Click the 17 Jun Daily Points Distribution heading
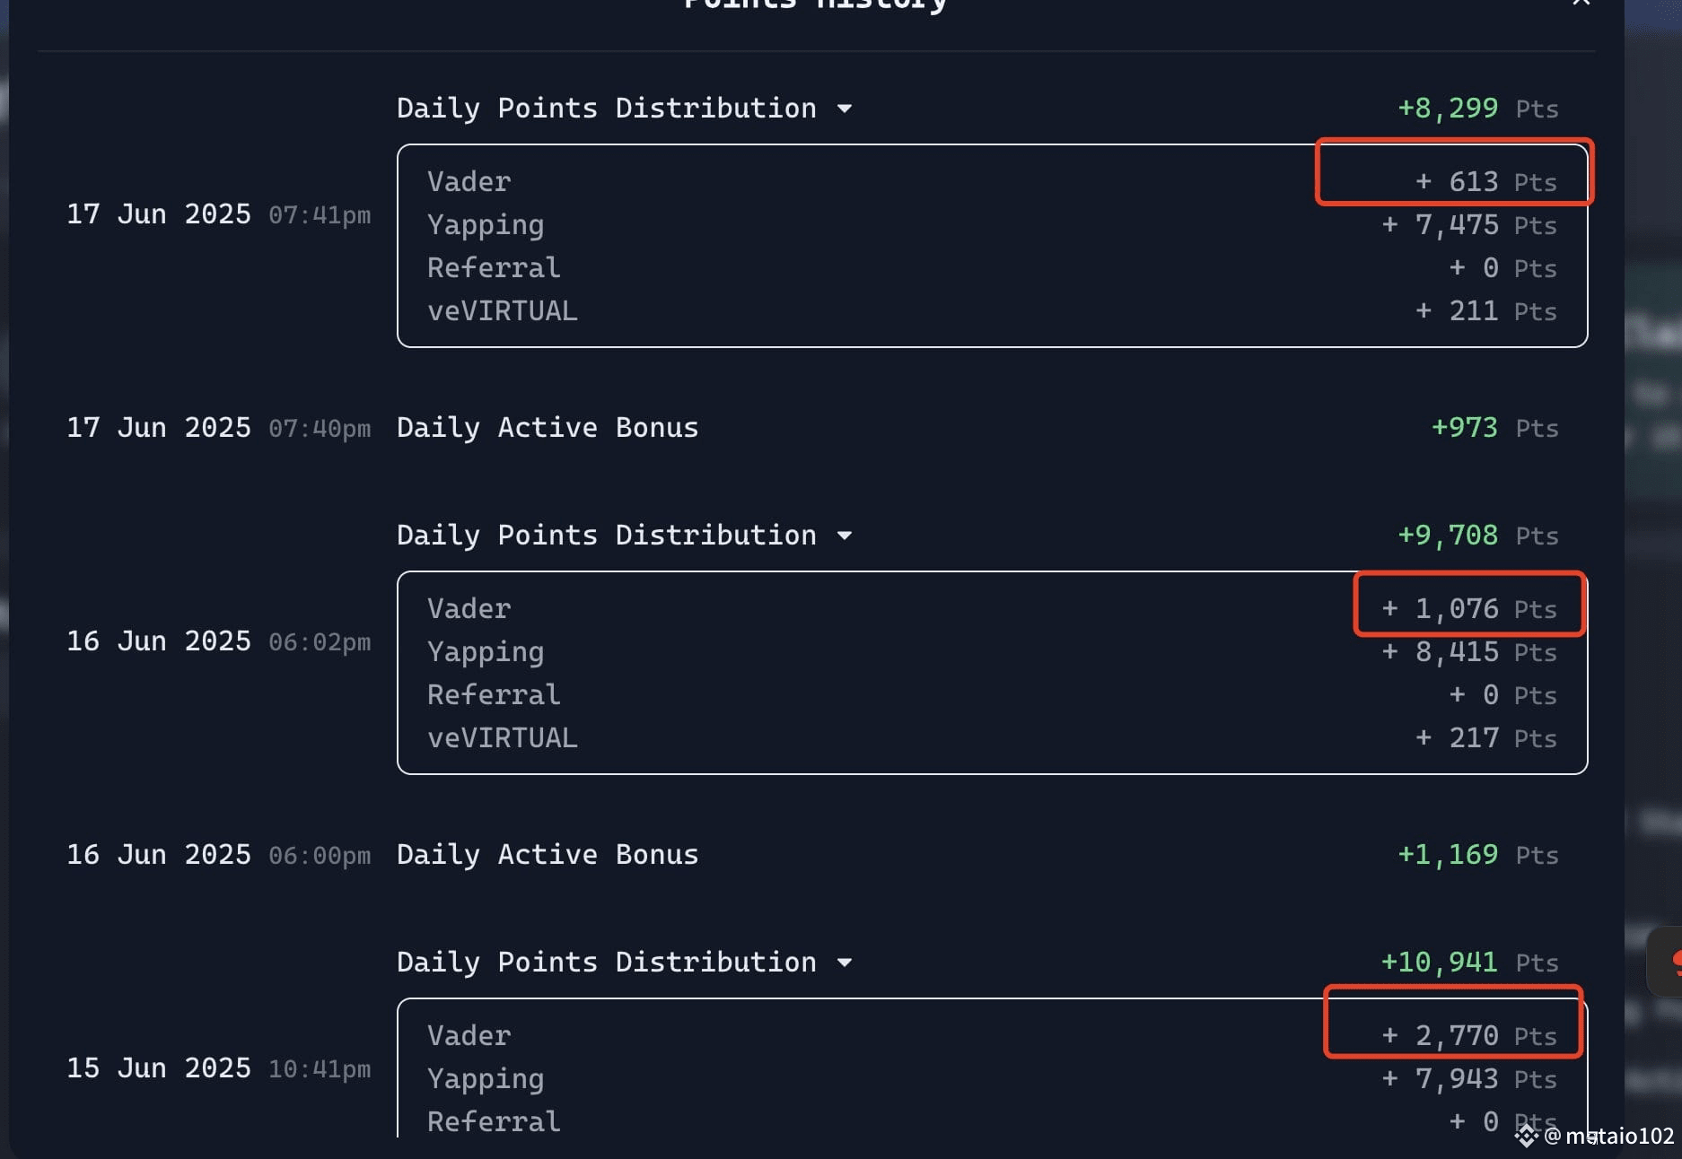 (607, 109)
